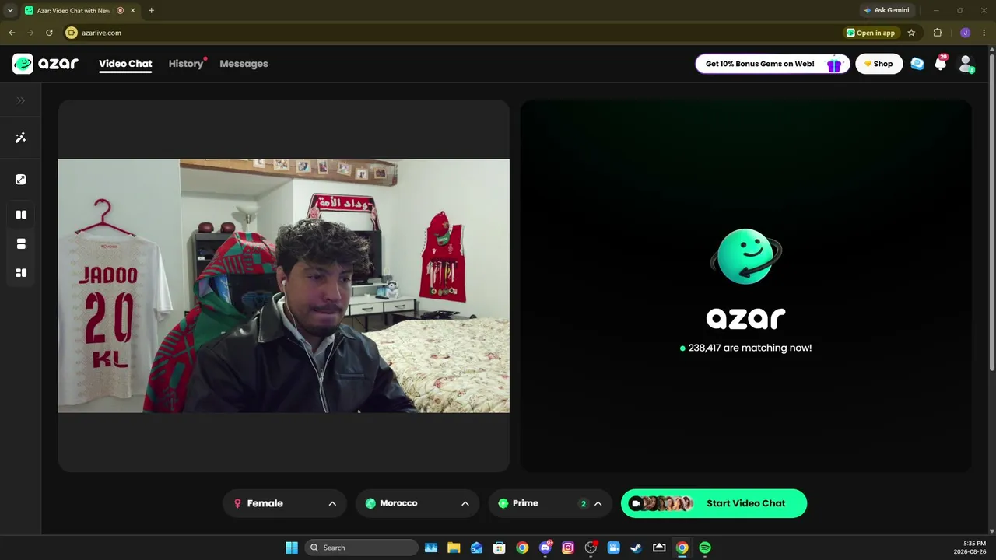Screen dimensions: 996x560
Task: Open the tab search dropdown arrow
Action: coord(10,10)
